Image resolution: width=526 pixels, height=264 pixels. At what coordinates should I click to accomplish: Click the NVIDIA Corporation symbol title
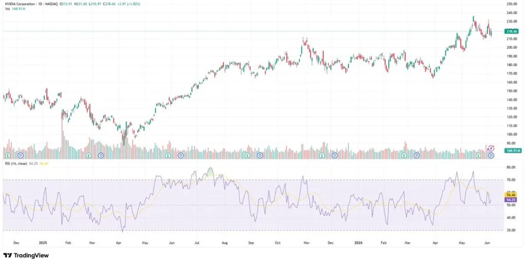point(19,4)
